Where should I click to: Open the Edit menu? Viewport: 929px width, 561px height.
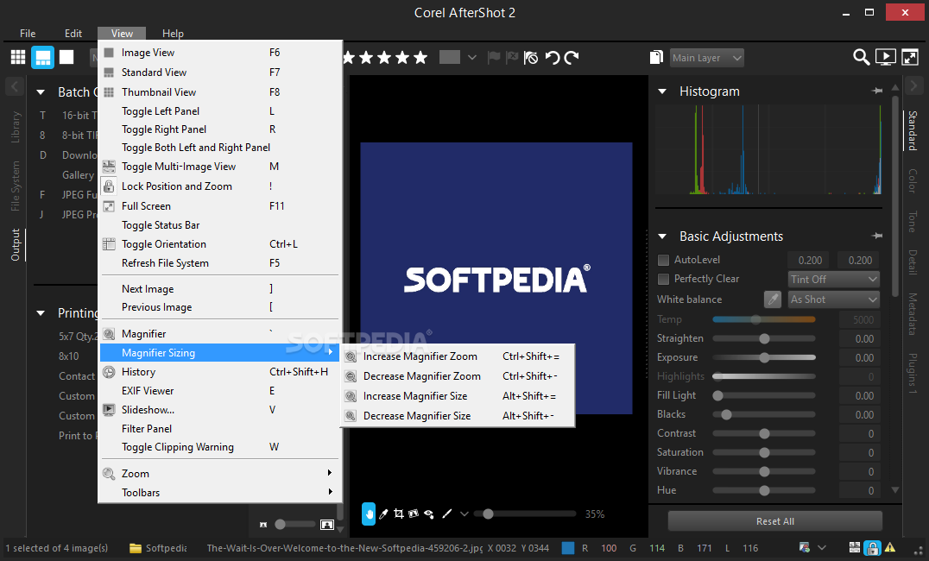click(73, 33)
